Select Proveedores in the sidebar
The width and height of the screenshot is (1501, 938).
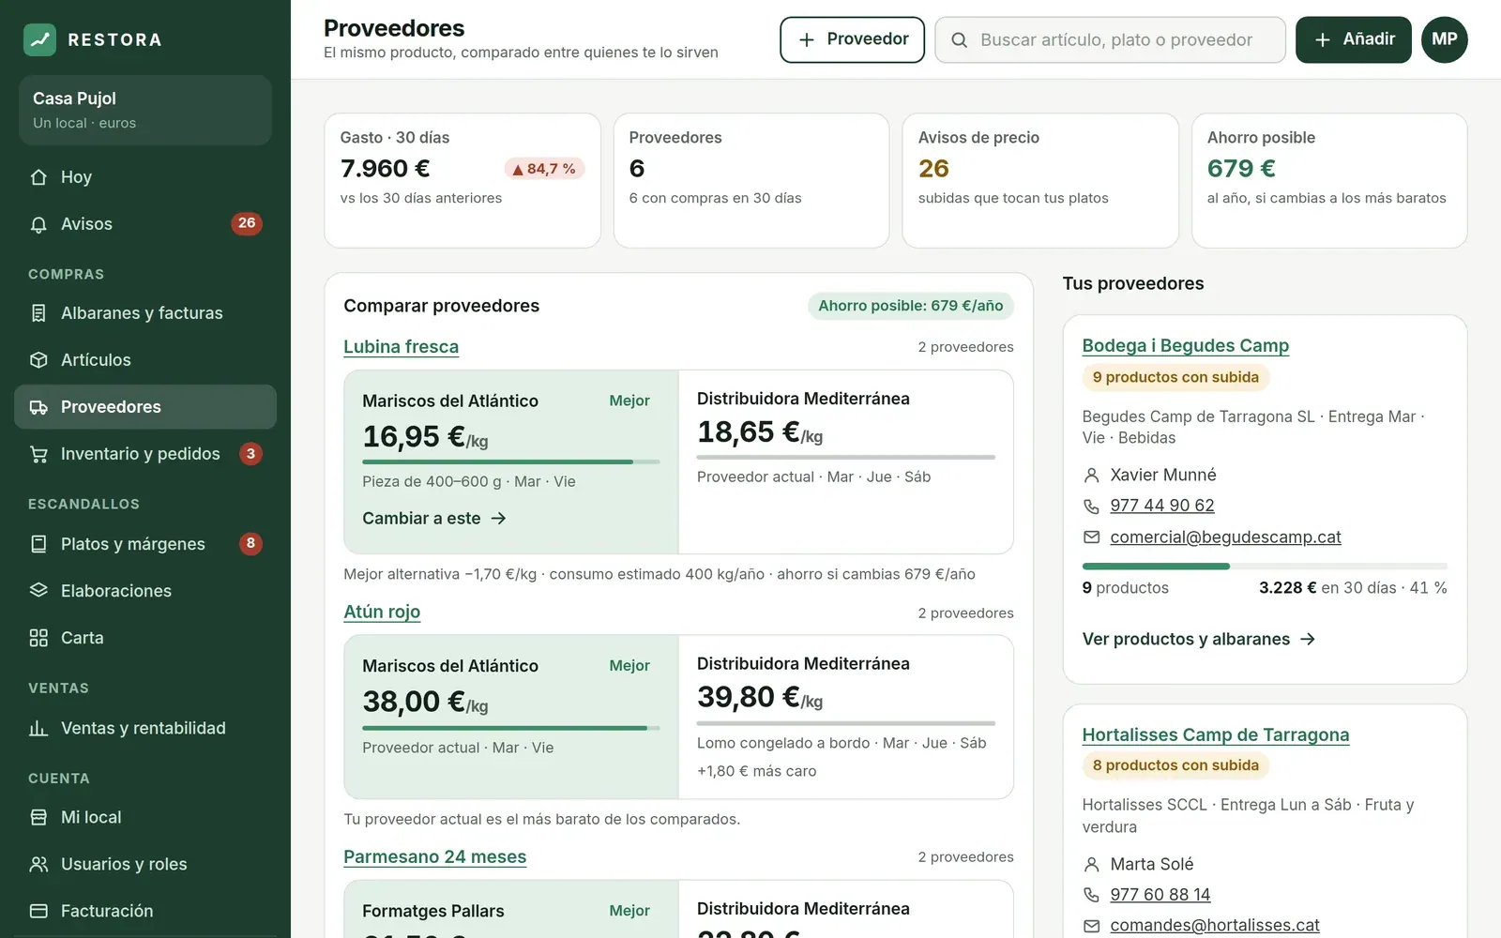[145, 407]
